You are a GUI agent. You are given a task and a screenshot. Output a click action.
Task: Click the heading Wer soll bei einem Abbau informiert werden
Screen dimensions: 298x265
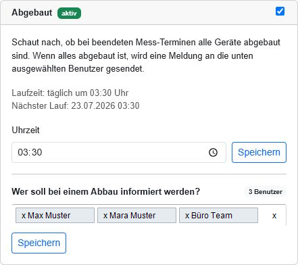[x=106, y=192]
